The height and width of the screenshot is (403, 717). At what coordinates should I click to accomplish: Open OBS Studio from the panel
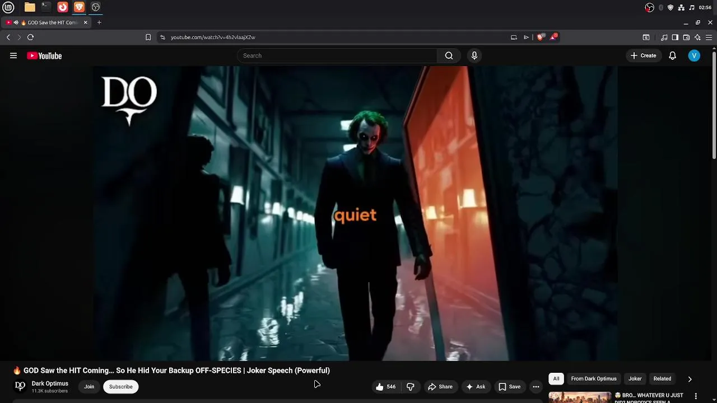[96, 7]
